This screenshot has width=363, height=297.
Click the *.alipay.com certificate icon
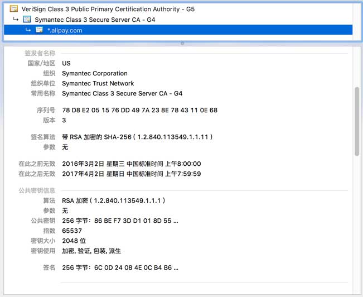click(40, 30)
